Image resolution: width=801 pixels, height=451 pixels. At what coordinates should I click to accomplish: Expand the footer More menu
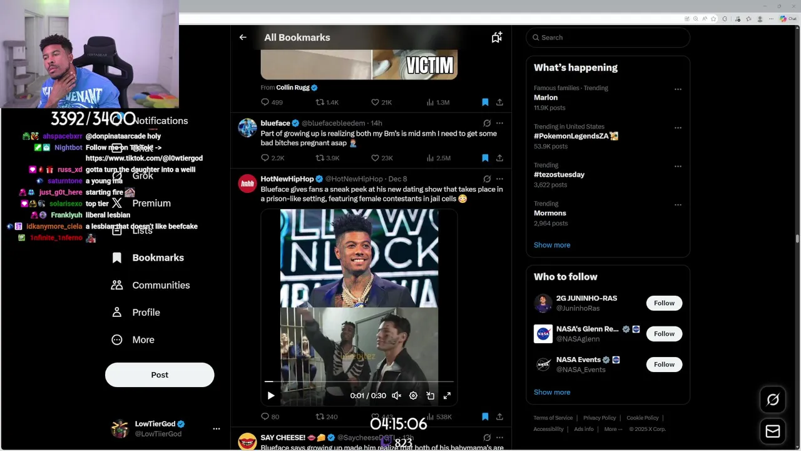click(613, 429)
